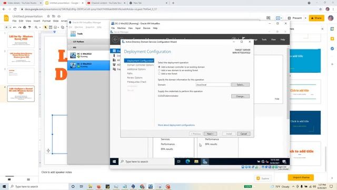Select 'Add a domain controller to an existing domain'

point(159,67)
